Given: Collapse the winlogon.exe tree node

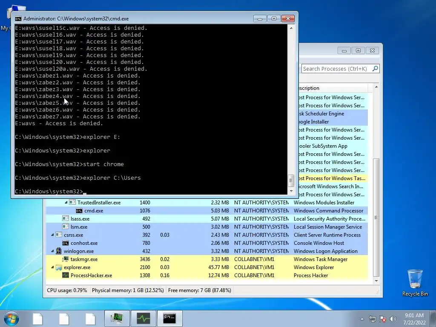Looking at the screenshot, I should point(52,251).
